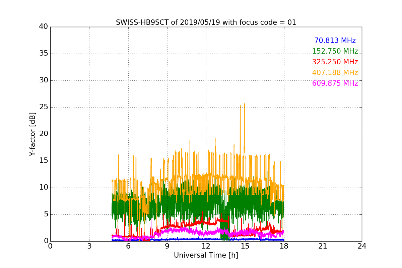
Task: Click the tallest orange peak near 25 dB
Action: point(245,104)
